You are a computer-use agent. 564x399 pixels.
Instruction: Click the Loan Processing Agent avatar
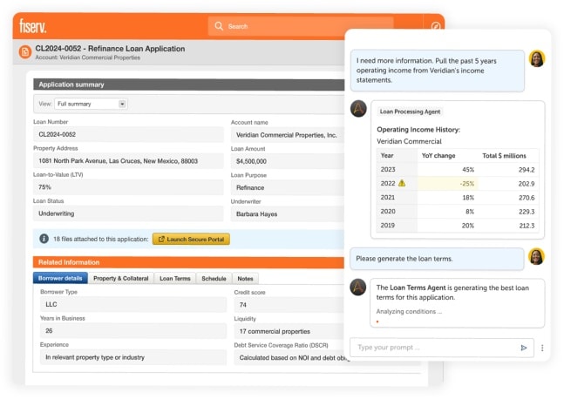point(358,109)
